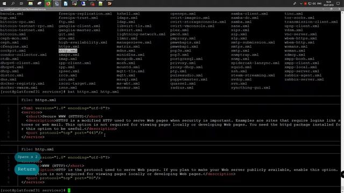Click xmpp-bosh.xml file name

click(x=299, y=59)
